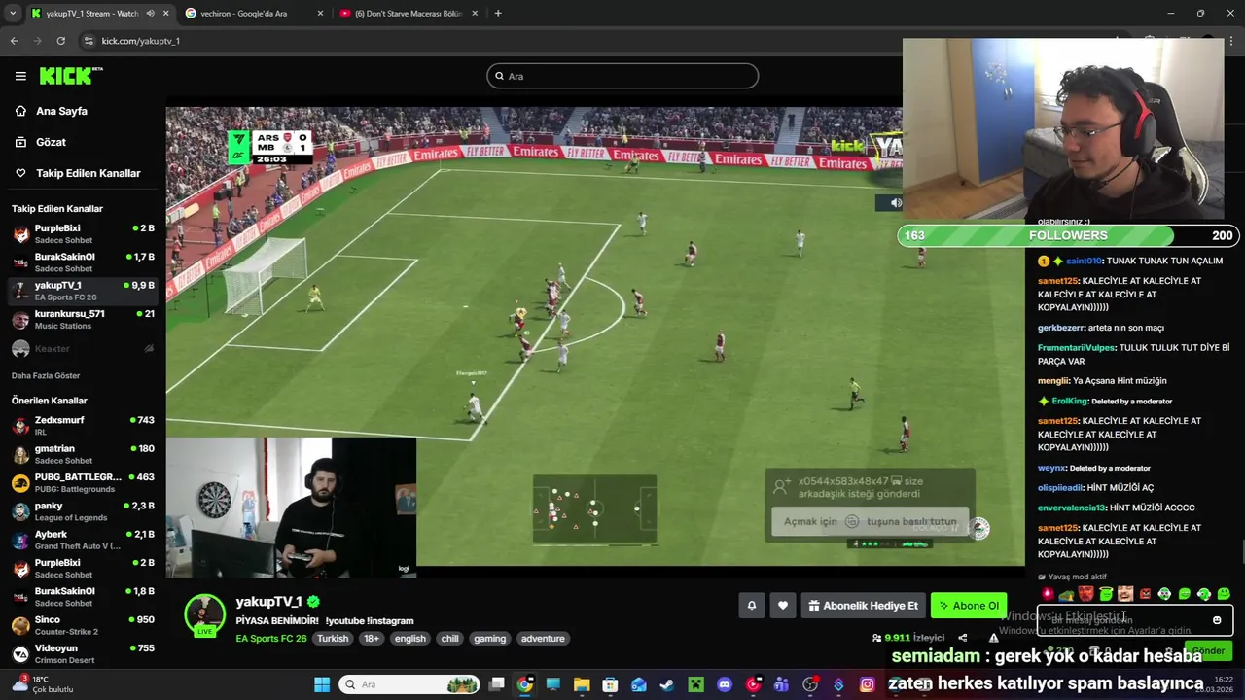Click the KICK logo
Image resolution: width=1245 pixels, height=700 pixels.
71,76
